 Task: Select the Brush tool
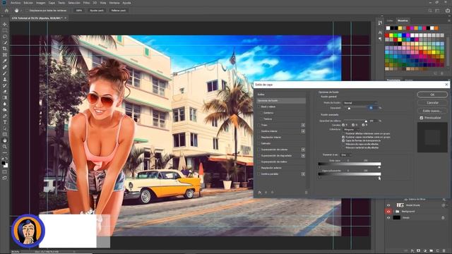click(x=5, y=73)
